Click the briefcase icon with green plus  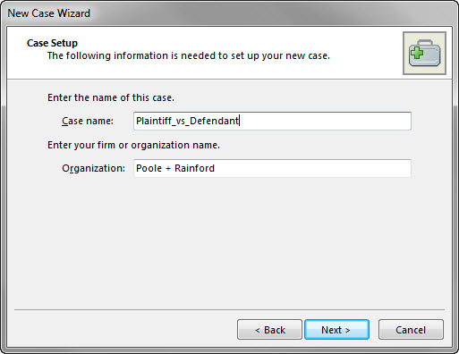424,53
